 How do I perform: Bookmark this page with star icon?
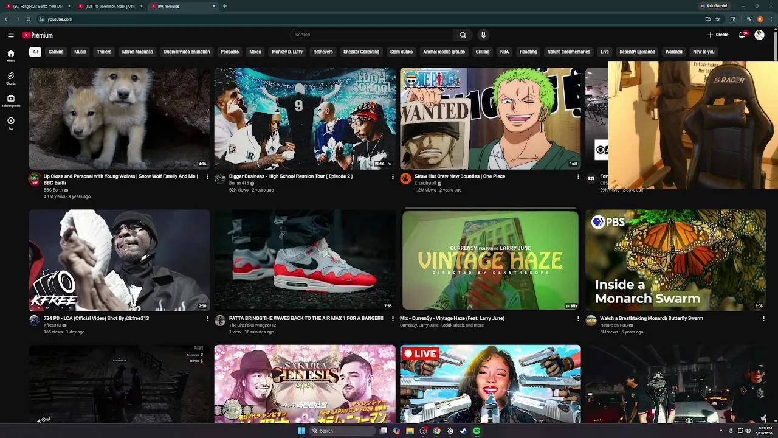coord(718,19)
